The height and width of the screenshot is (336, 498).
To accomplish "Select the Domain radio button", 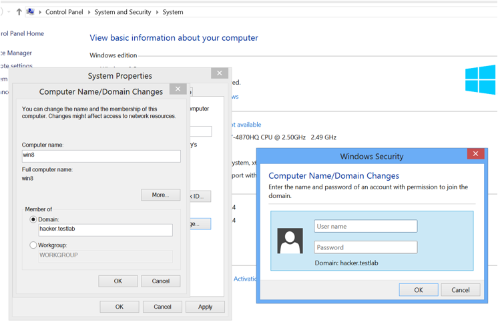I will point(33,219).
